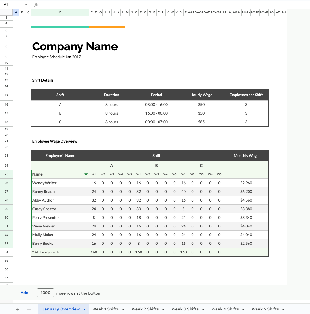Select the Abby Author name cell

click(x=60, y=200)
